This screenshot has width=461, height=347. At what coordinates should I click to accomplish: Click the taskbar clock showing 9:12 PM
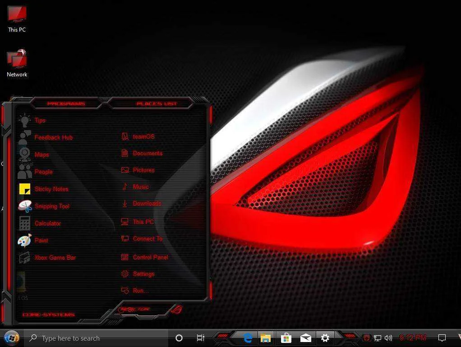click(x=413, y=338)
